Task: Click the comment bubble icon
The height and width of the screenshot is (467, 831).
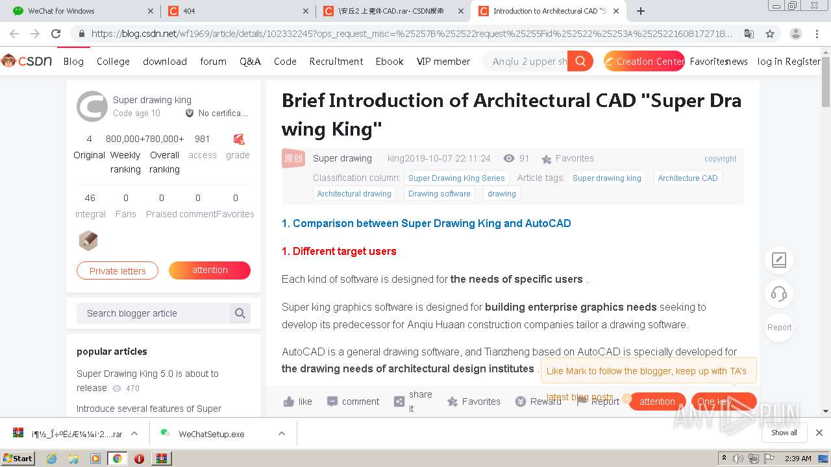Action: coord(332,401)
